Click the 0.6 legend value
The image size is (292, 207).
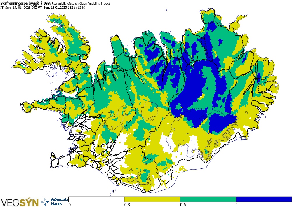click(183, 205)
